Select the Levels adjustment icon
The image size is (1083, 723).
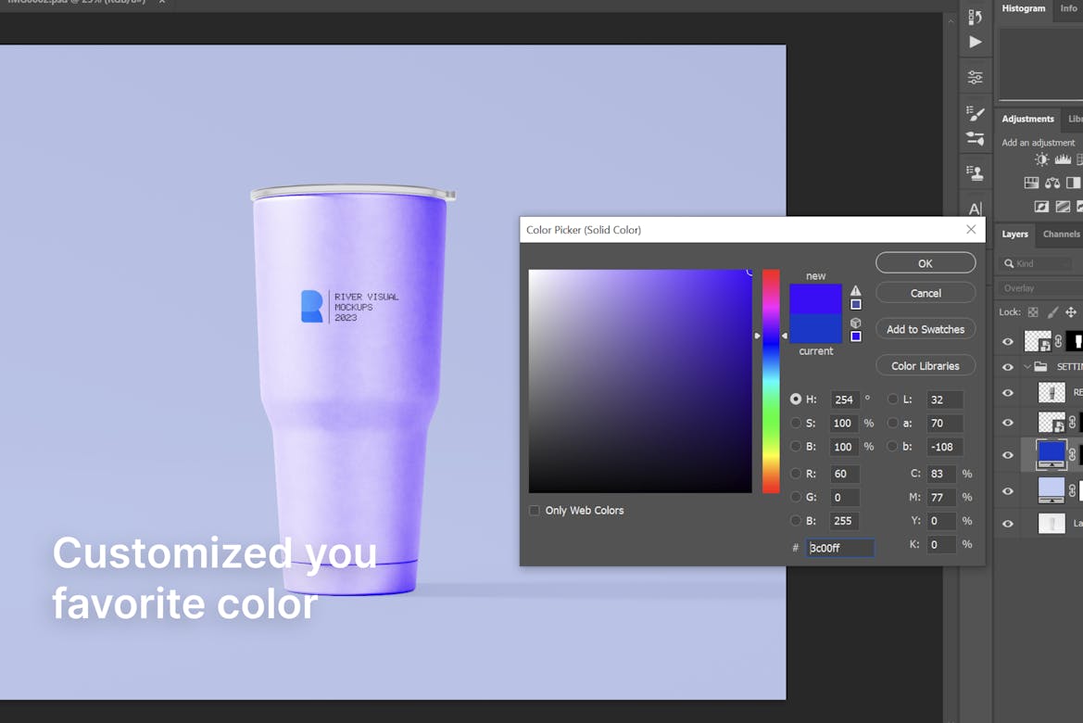point(1062,159)
